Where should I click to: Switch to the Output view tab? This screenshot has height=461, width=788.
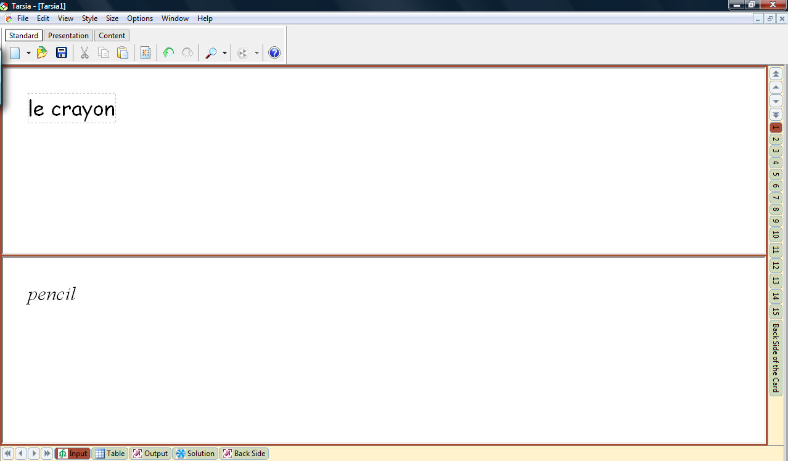(150, 454)
